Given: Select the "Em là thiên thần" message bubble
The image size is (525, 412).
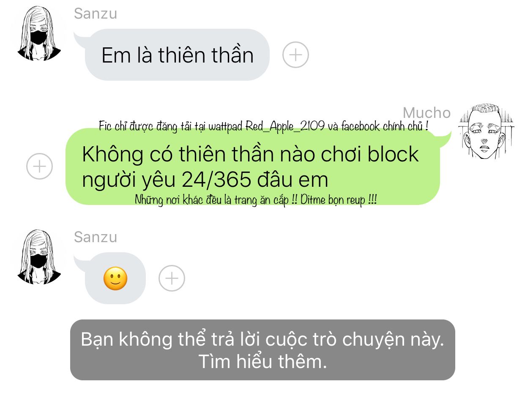Looking at the screenshot, I should click(x=177, y=55).
